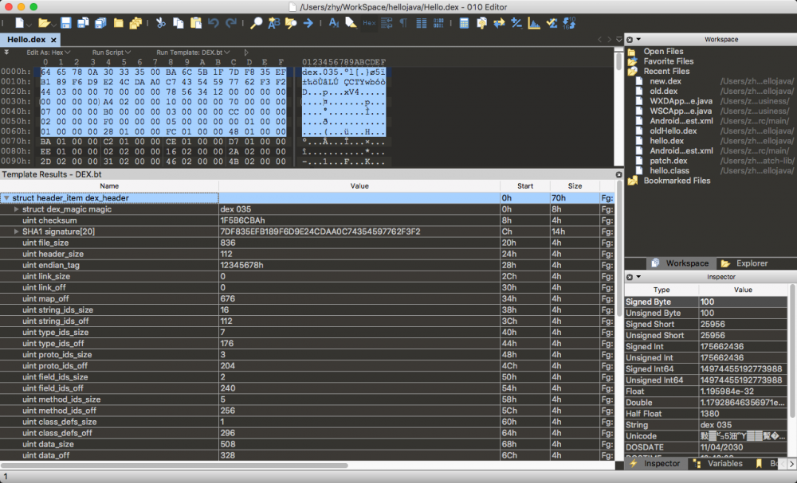Open the Calculator tool icon
The width and height of the screenshot is (797, 483).
(x=464, y=23)
